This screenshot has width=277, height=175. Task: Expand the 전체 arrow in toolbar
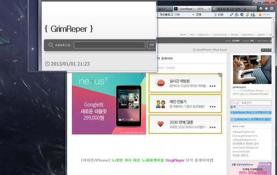pyautogui.click(x=193, y=15)
